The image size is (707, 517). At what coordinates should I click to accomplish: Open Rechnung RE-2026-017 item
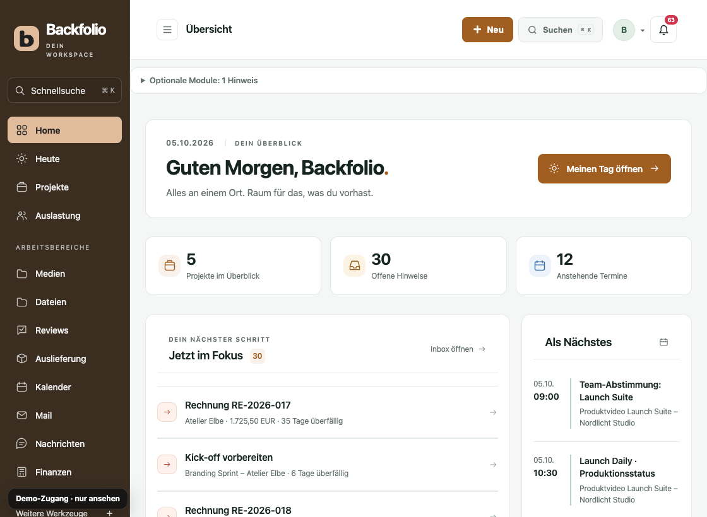pos(328,412)
